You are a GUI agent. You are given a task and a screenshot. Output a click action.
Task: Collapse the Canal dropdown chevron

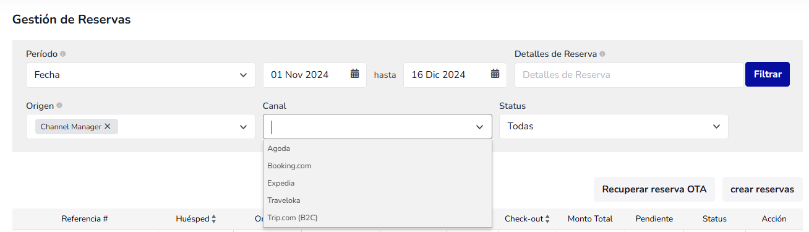point(479,126)
